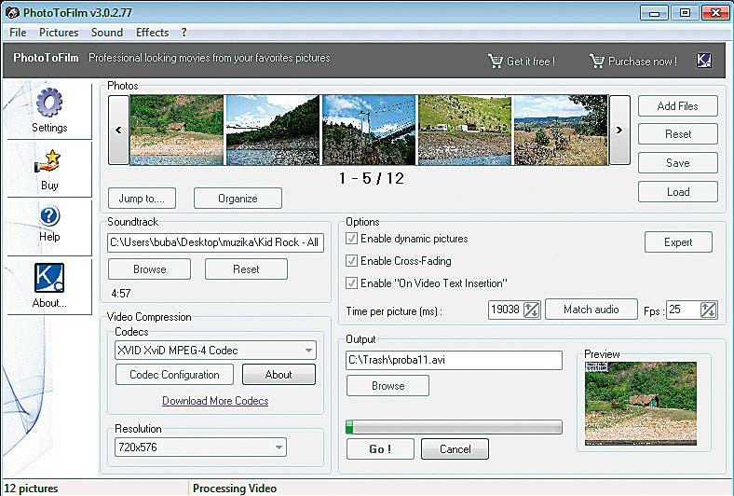Image resolution: width=734 pixels, height=496 pixels.
Task: Click the Fps value field 25
Action: tap(684, 310)
